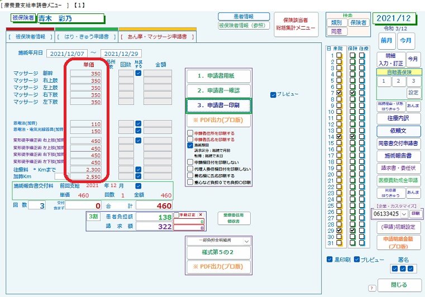Open 同意書交付申請書

click(x=398, y=143)
